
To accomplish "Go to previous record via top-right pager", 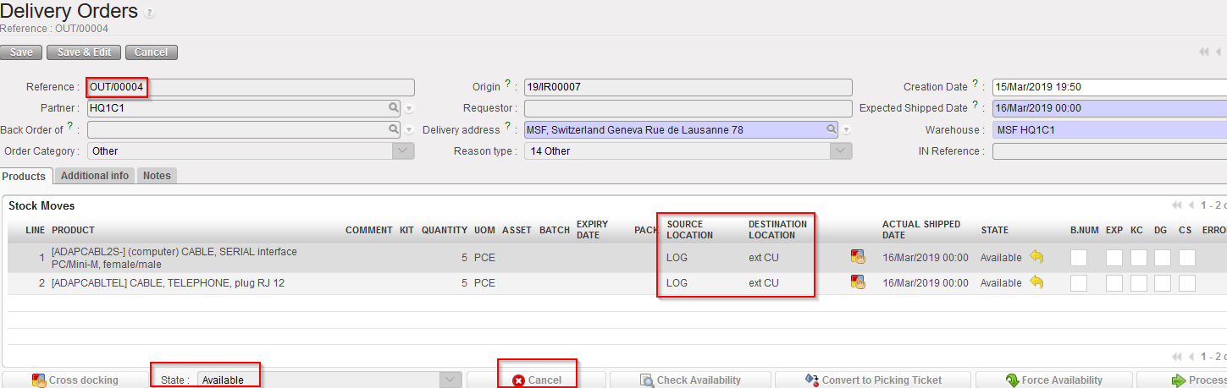I will [1218, 52].
